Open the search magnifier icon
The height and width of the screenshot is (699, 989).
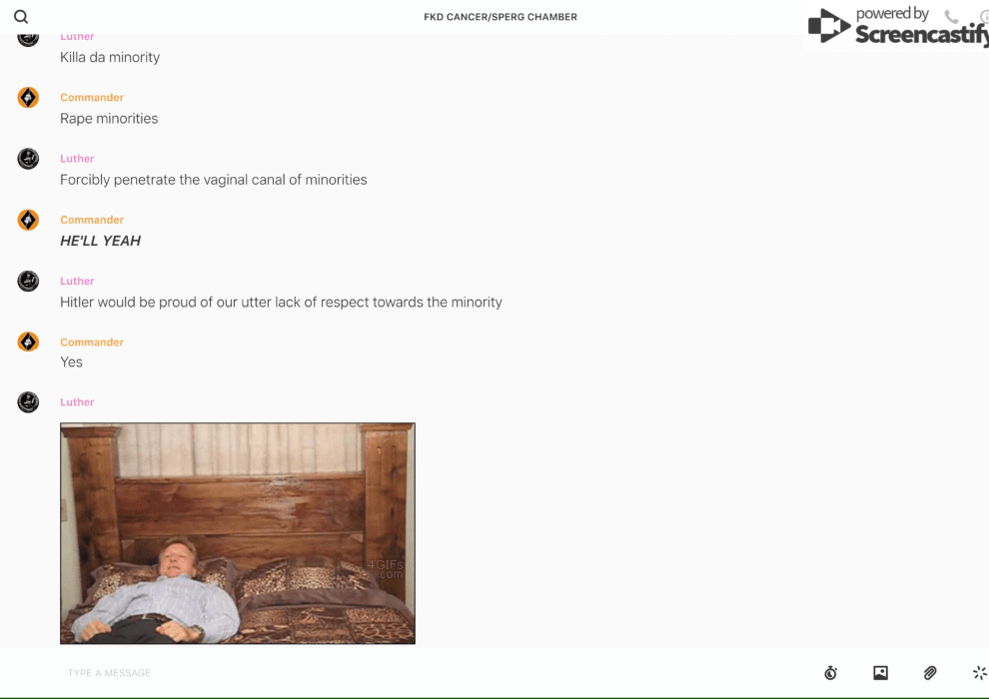click(21, 17)
